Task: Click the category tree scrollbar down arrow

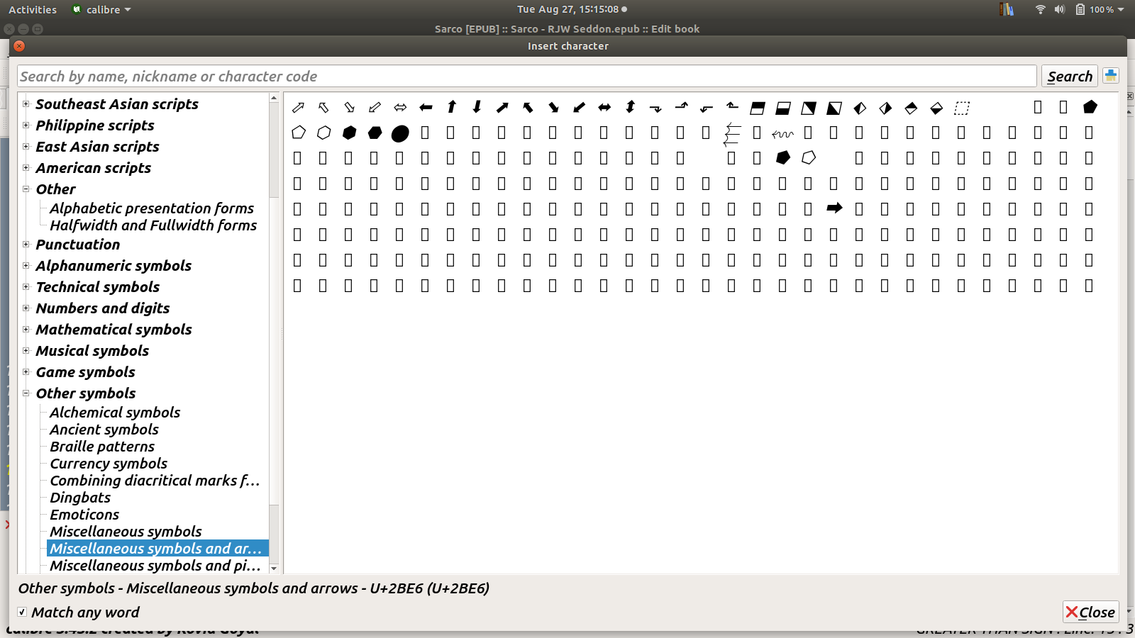Action: (274, 569)
